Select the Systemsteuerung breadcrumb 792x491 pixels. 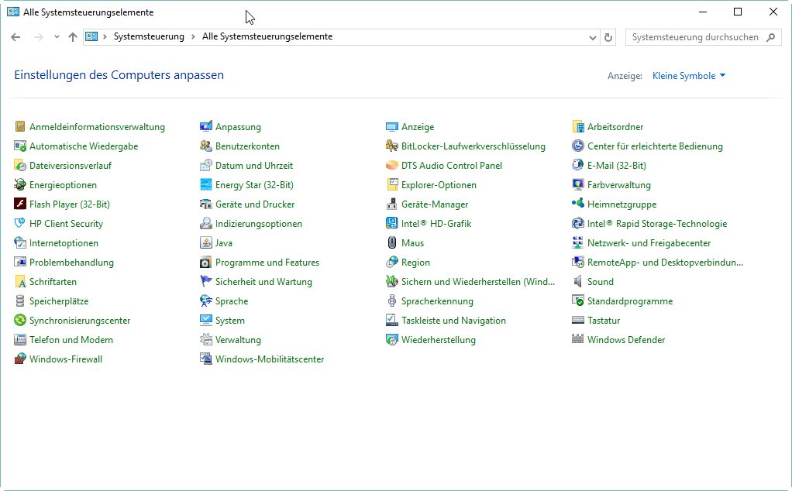(x=149, y=36)
